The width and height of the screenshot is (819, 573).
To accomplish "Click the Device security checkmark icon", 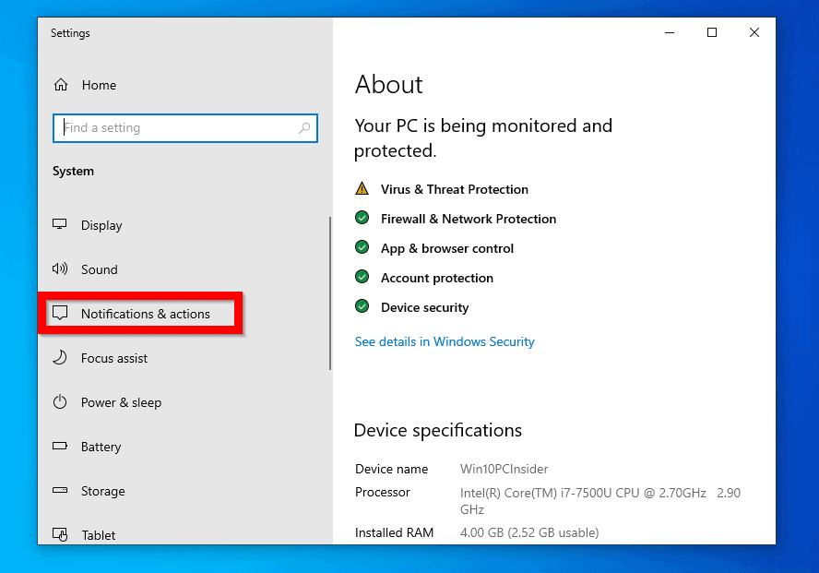I will tap(362, 306).
